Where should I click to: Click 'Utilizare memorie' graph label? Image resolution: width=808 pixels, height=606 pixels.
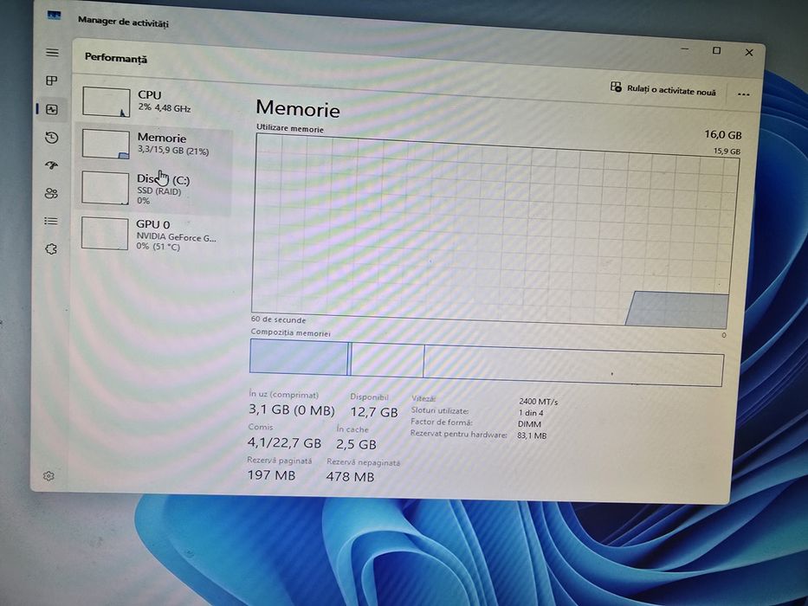tap(290, 128)
